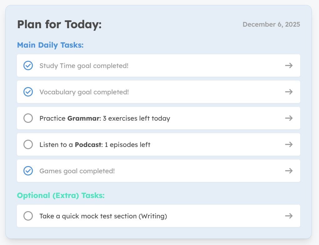This screenshot has height=245, width=319.
Task: Click the checkmark icon on Study Time goal
Action: coord(28,65)
